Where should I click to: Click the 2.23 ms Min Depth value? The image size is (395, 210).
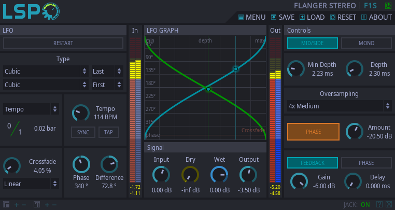point(322,73)
